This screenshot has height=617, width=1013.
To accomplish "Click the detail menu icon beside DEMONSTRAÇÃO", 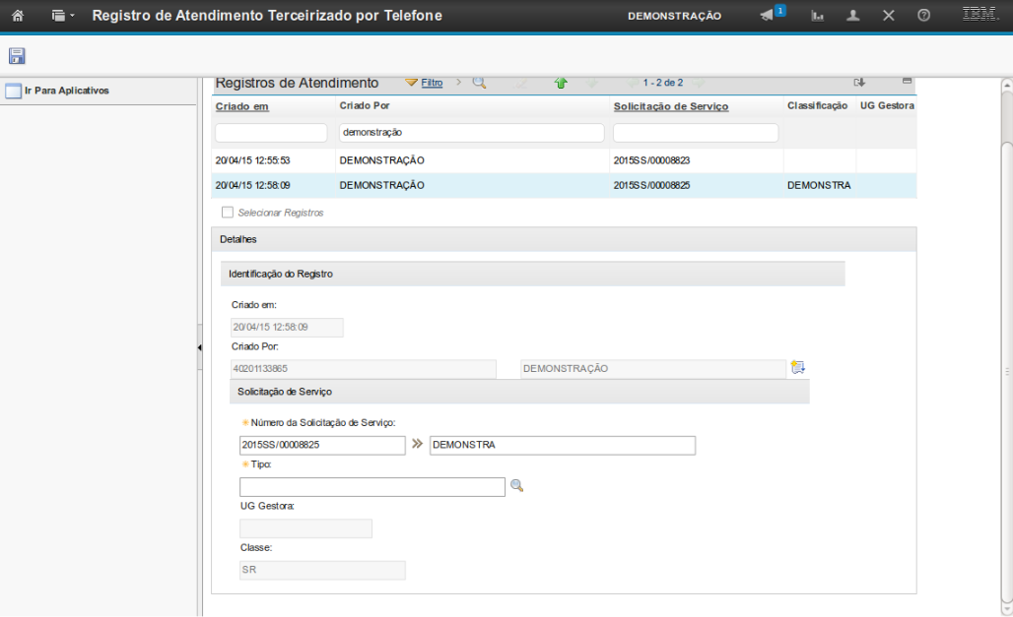I will (797, 368).
